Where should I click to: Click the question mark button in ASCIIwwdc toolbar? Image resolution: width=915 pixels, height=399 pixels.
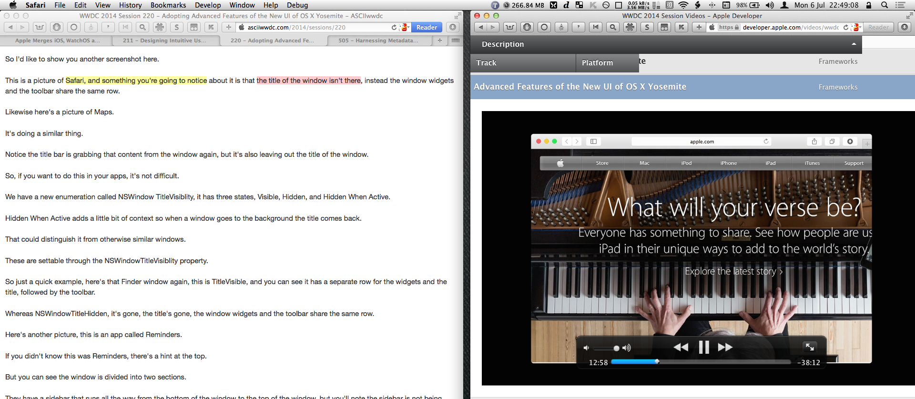108,27
